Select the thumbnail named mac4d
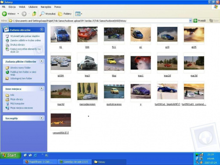The width and height of the screenshot is (220, 165). click(61, 92)
